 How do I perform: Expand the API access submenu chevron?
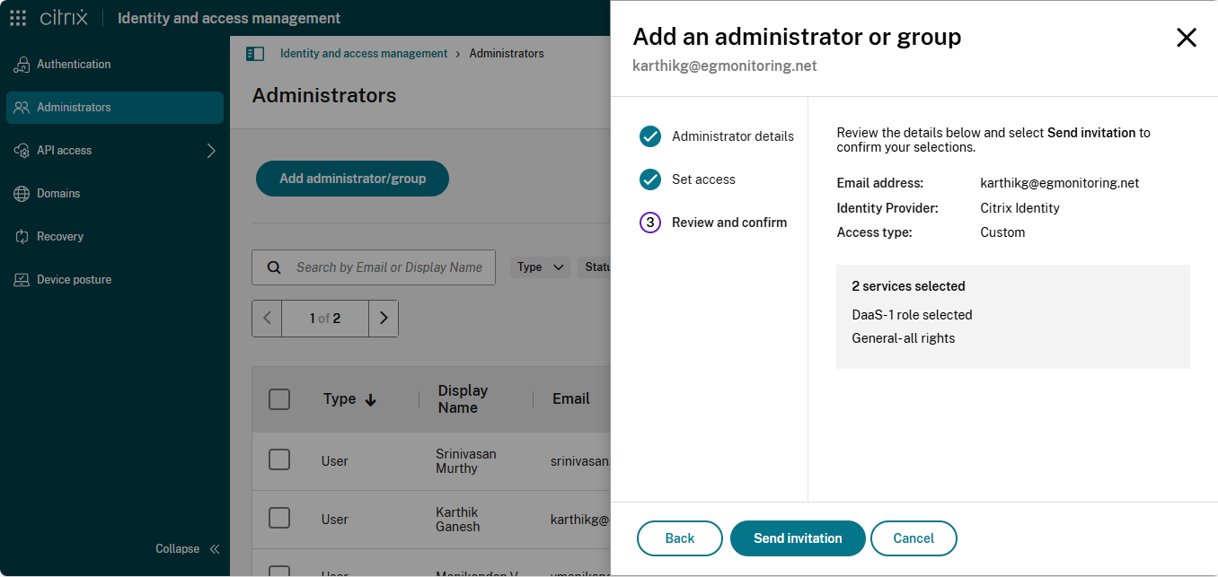211,151
